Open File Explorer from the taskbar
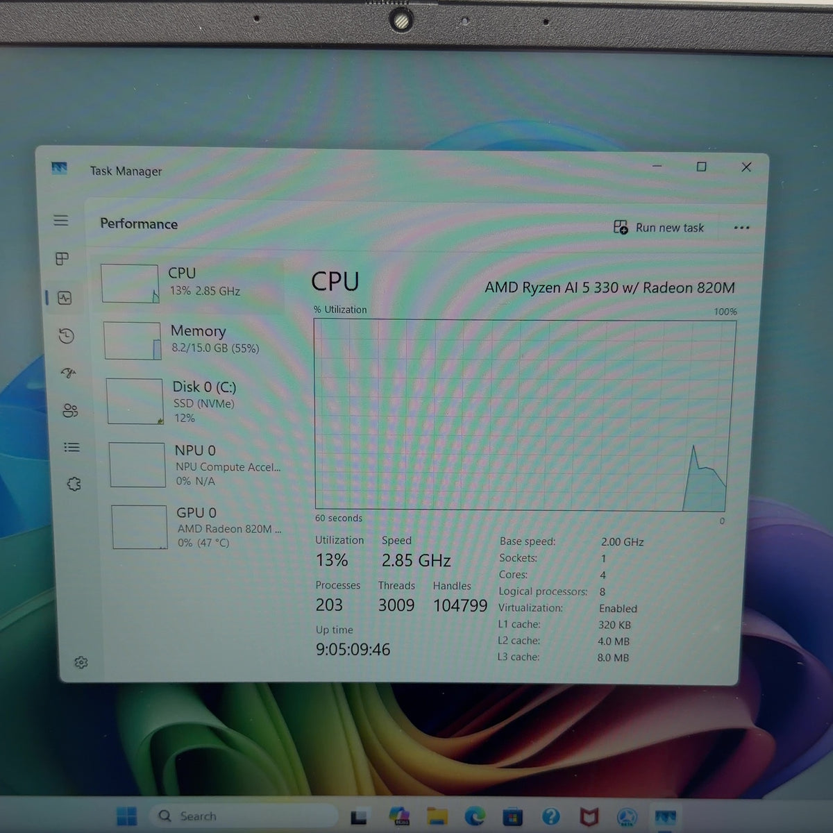 point(437,816)
